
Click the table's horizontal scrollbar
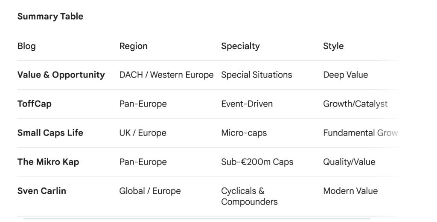pos(196,219)
